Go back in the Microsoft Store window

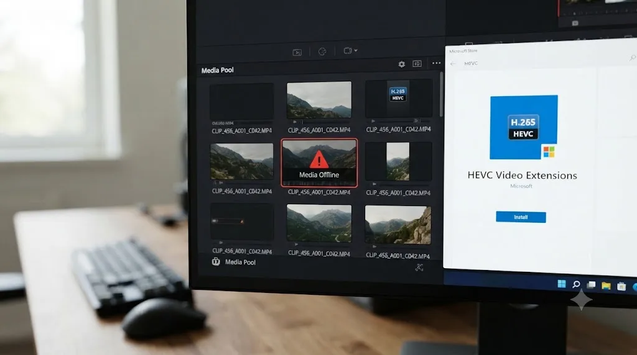tap(453, 64)
